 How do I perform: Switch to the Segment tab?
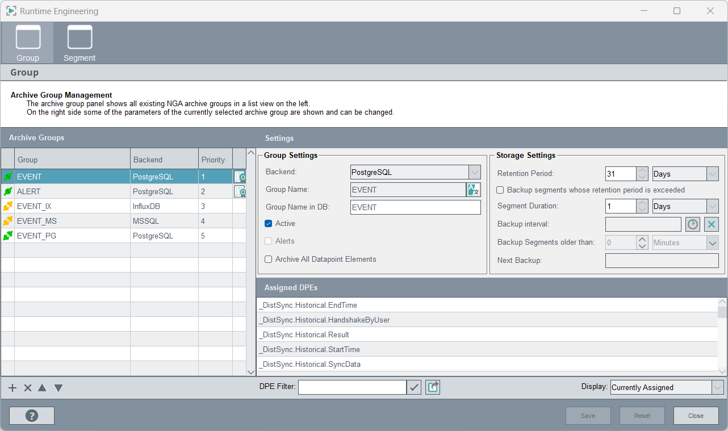(80, 44)
